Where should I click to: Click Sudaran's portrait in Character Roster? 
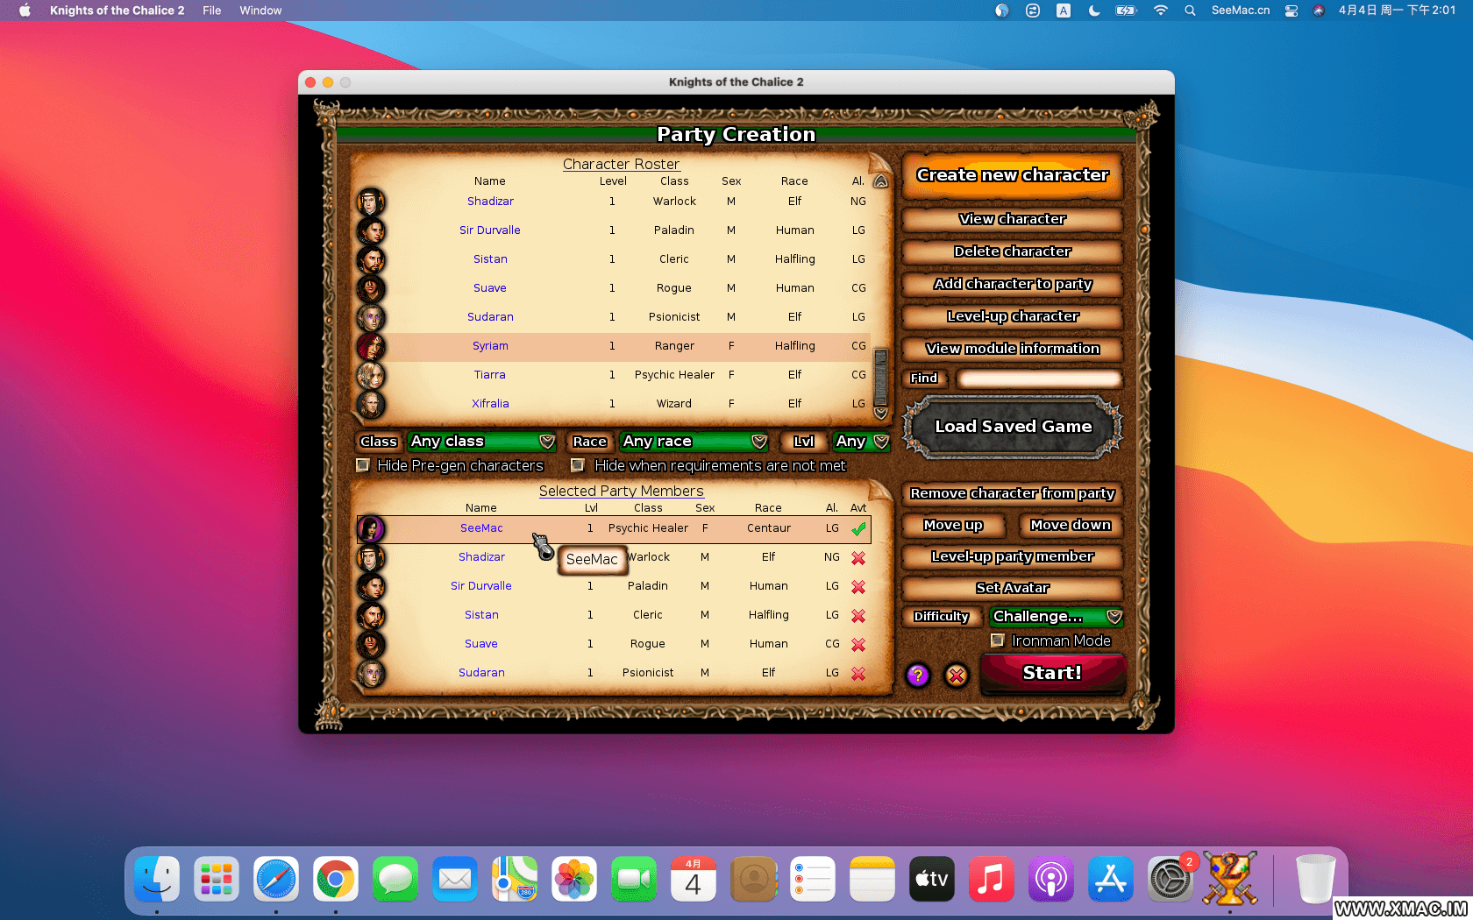371,317
